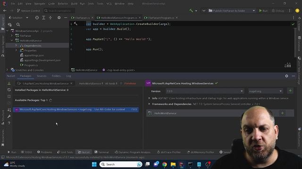The width and height of the screenshot is (302, 169).
Task: Expand Frameworks and Dependencies section
Action: click(149, 104)
